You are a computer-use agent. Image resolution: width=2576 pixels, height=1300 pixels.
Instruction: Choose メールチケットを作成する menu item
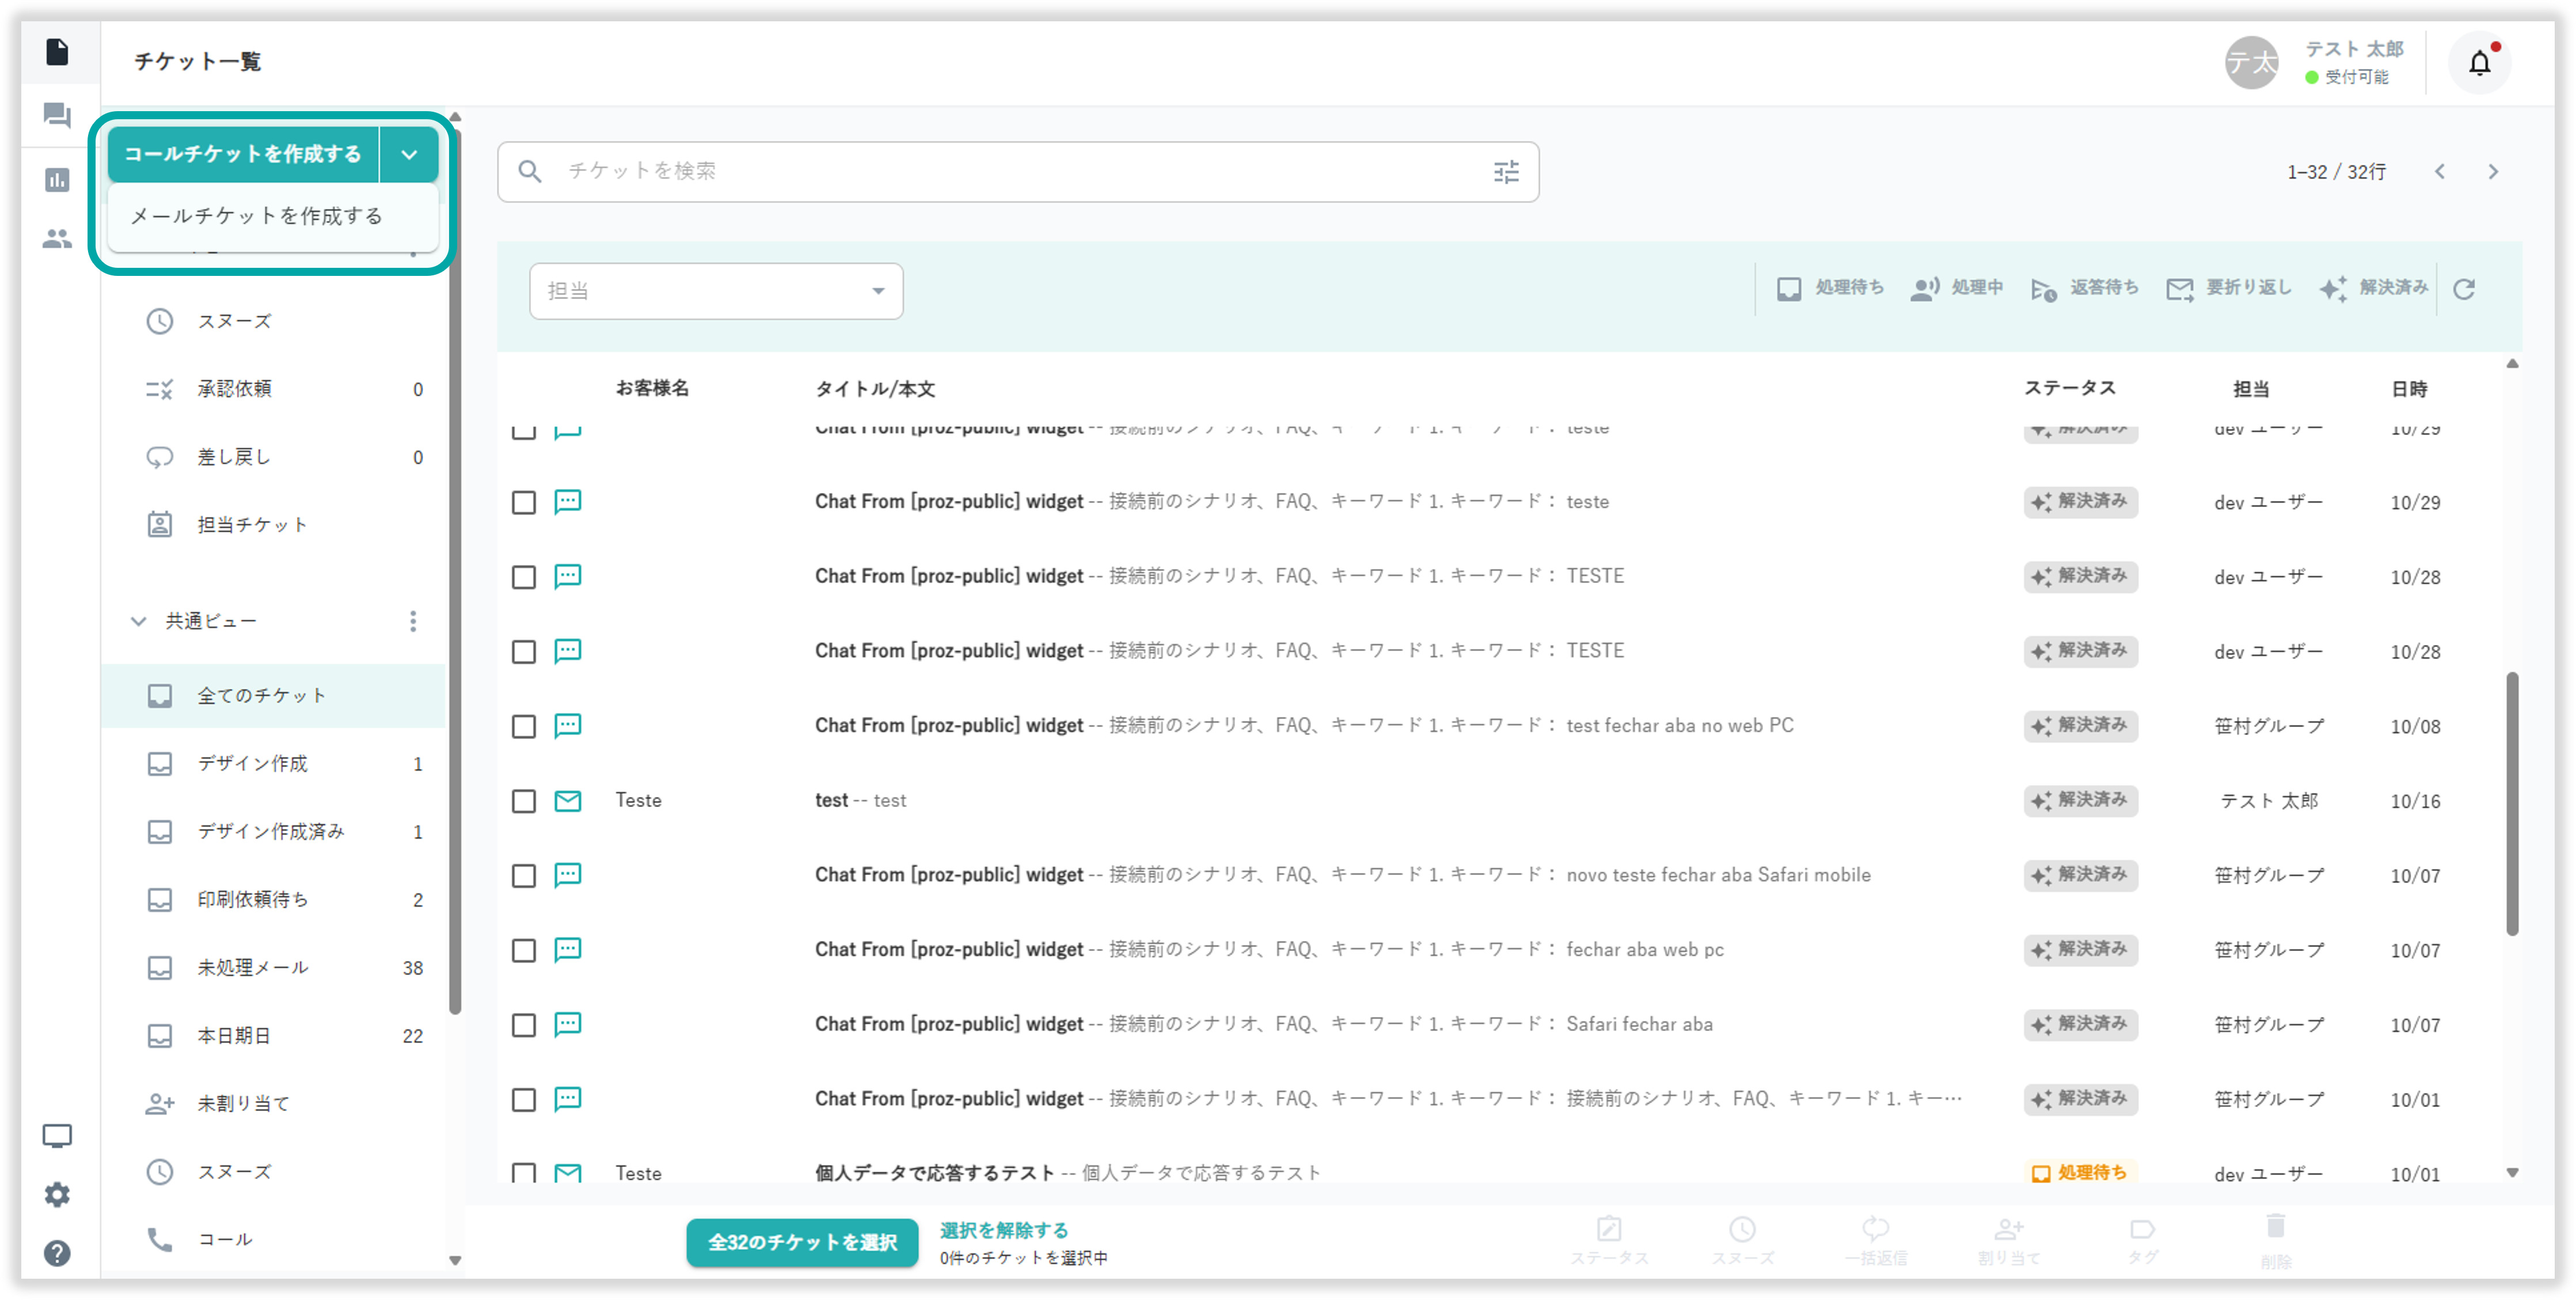257,216
